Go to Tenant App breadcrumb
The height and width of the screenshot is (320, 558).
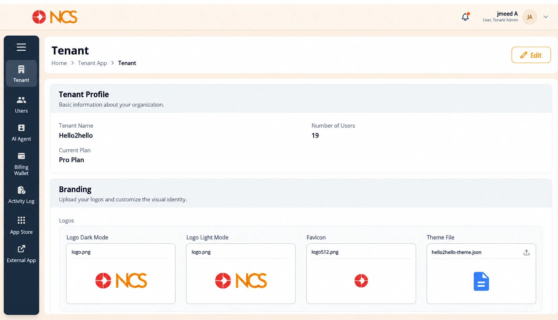[92, 63]
